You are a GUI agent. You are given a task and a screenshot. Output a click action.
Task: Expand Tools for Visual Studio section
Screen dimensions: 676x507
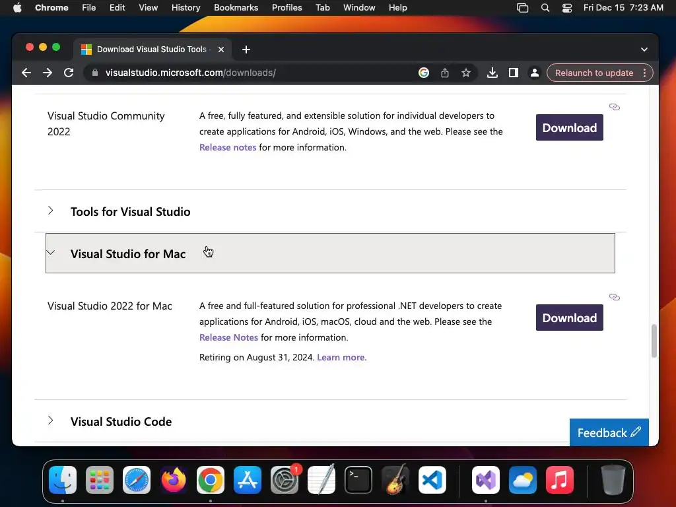(x=330, y=211)
